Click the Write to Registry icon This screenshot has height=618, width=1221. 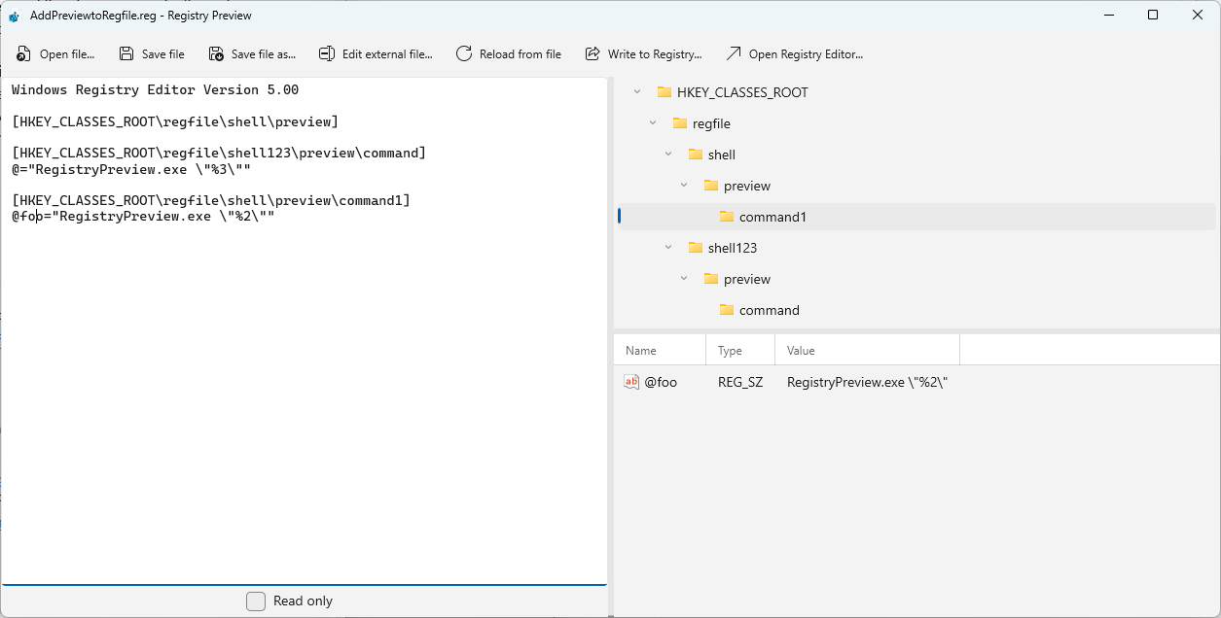[592, 53]
